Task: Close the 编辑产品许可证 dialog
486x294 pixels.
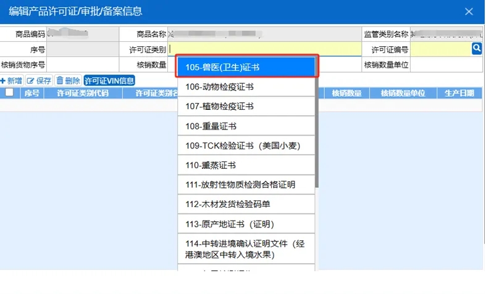Action: coord(469,11)
